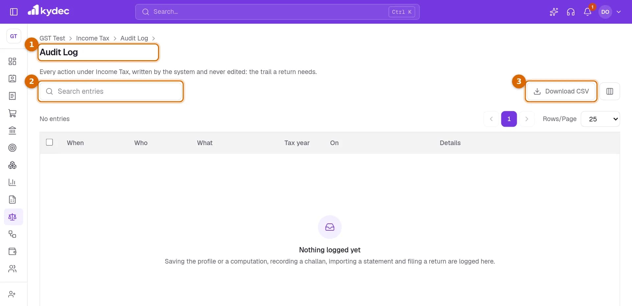Viewport: 632px width, 306px height.
Task: Click the No entries count text
Action: click(55, 119)
